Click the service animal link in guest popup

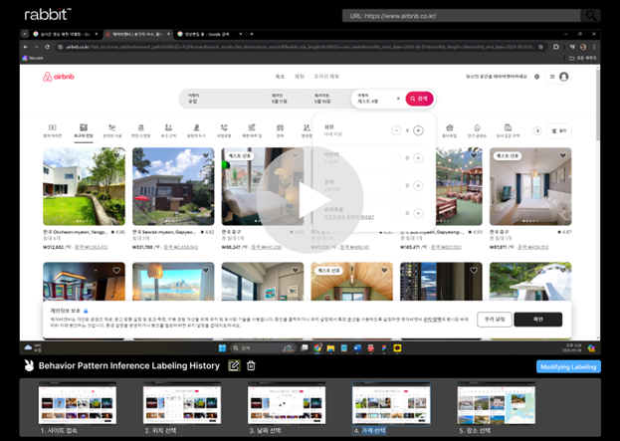tap(348, 217)
